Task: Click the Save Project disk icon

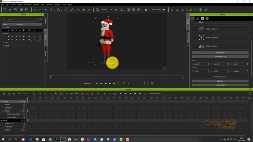Action: pyautogui.click(x=15, y=10)
